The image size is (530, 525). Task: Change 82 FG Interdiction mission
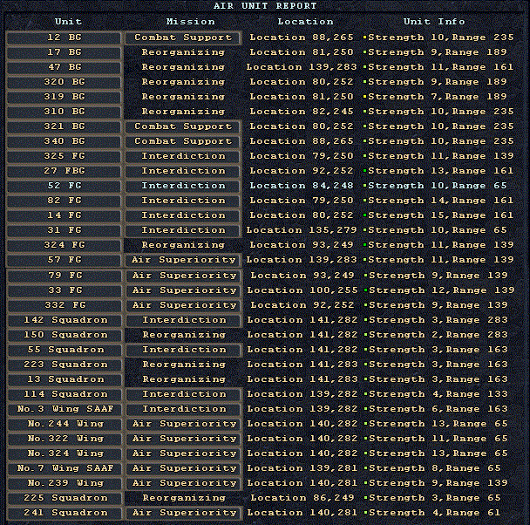[183, 201]
